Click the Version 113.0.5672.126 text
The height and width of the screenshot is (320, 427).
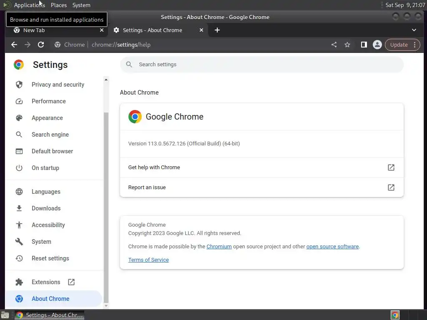click(184, 144)
